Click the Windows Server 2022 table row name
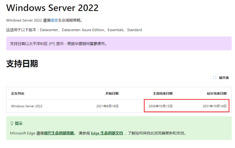Viewport: 235px width, 148px height. pyautogui.click(x=27, y=106)
